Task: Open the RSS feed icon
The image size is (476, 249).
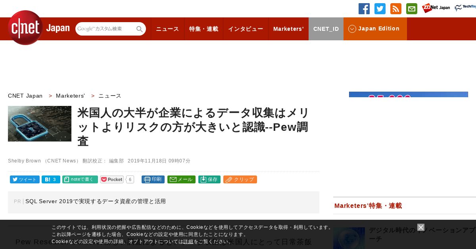Action: [x=396, y=9]
